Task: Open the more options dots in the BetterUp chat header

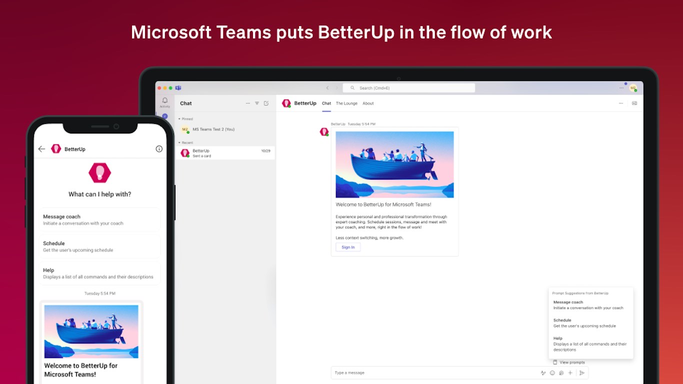Action: coord(621,103)
